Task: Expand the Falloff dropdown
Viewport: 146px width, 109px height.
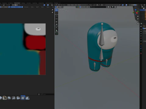Action: point(38,7)
